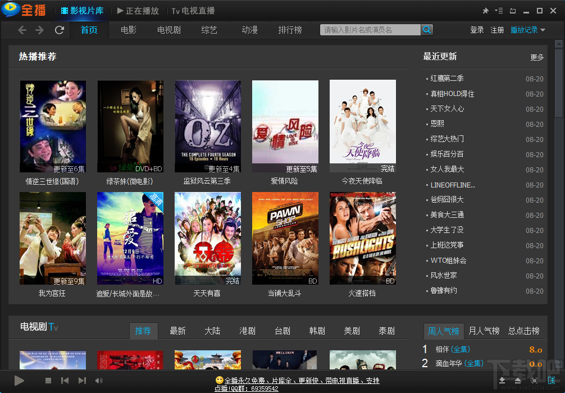Select 最新 tab in 电视剧 section
Viewport: 565px width, 393px height.
177,331
